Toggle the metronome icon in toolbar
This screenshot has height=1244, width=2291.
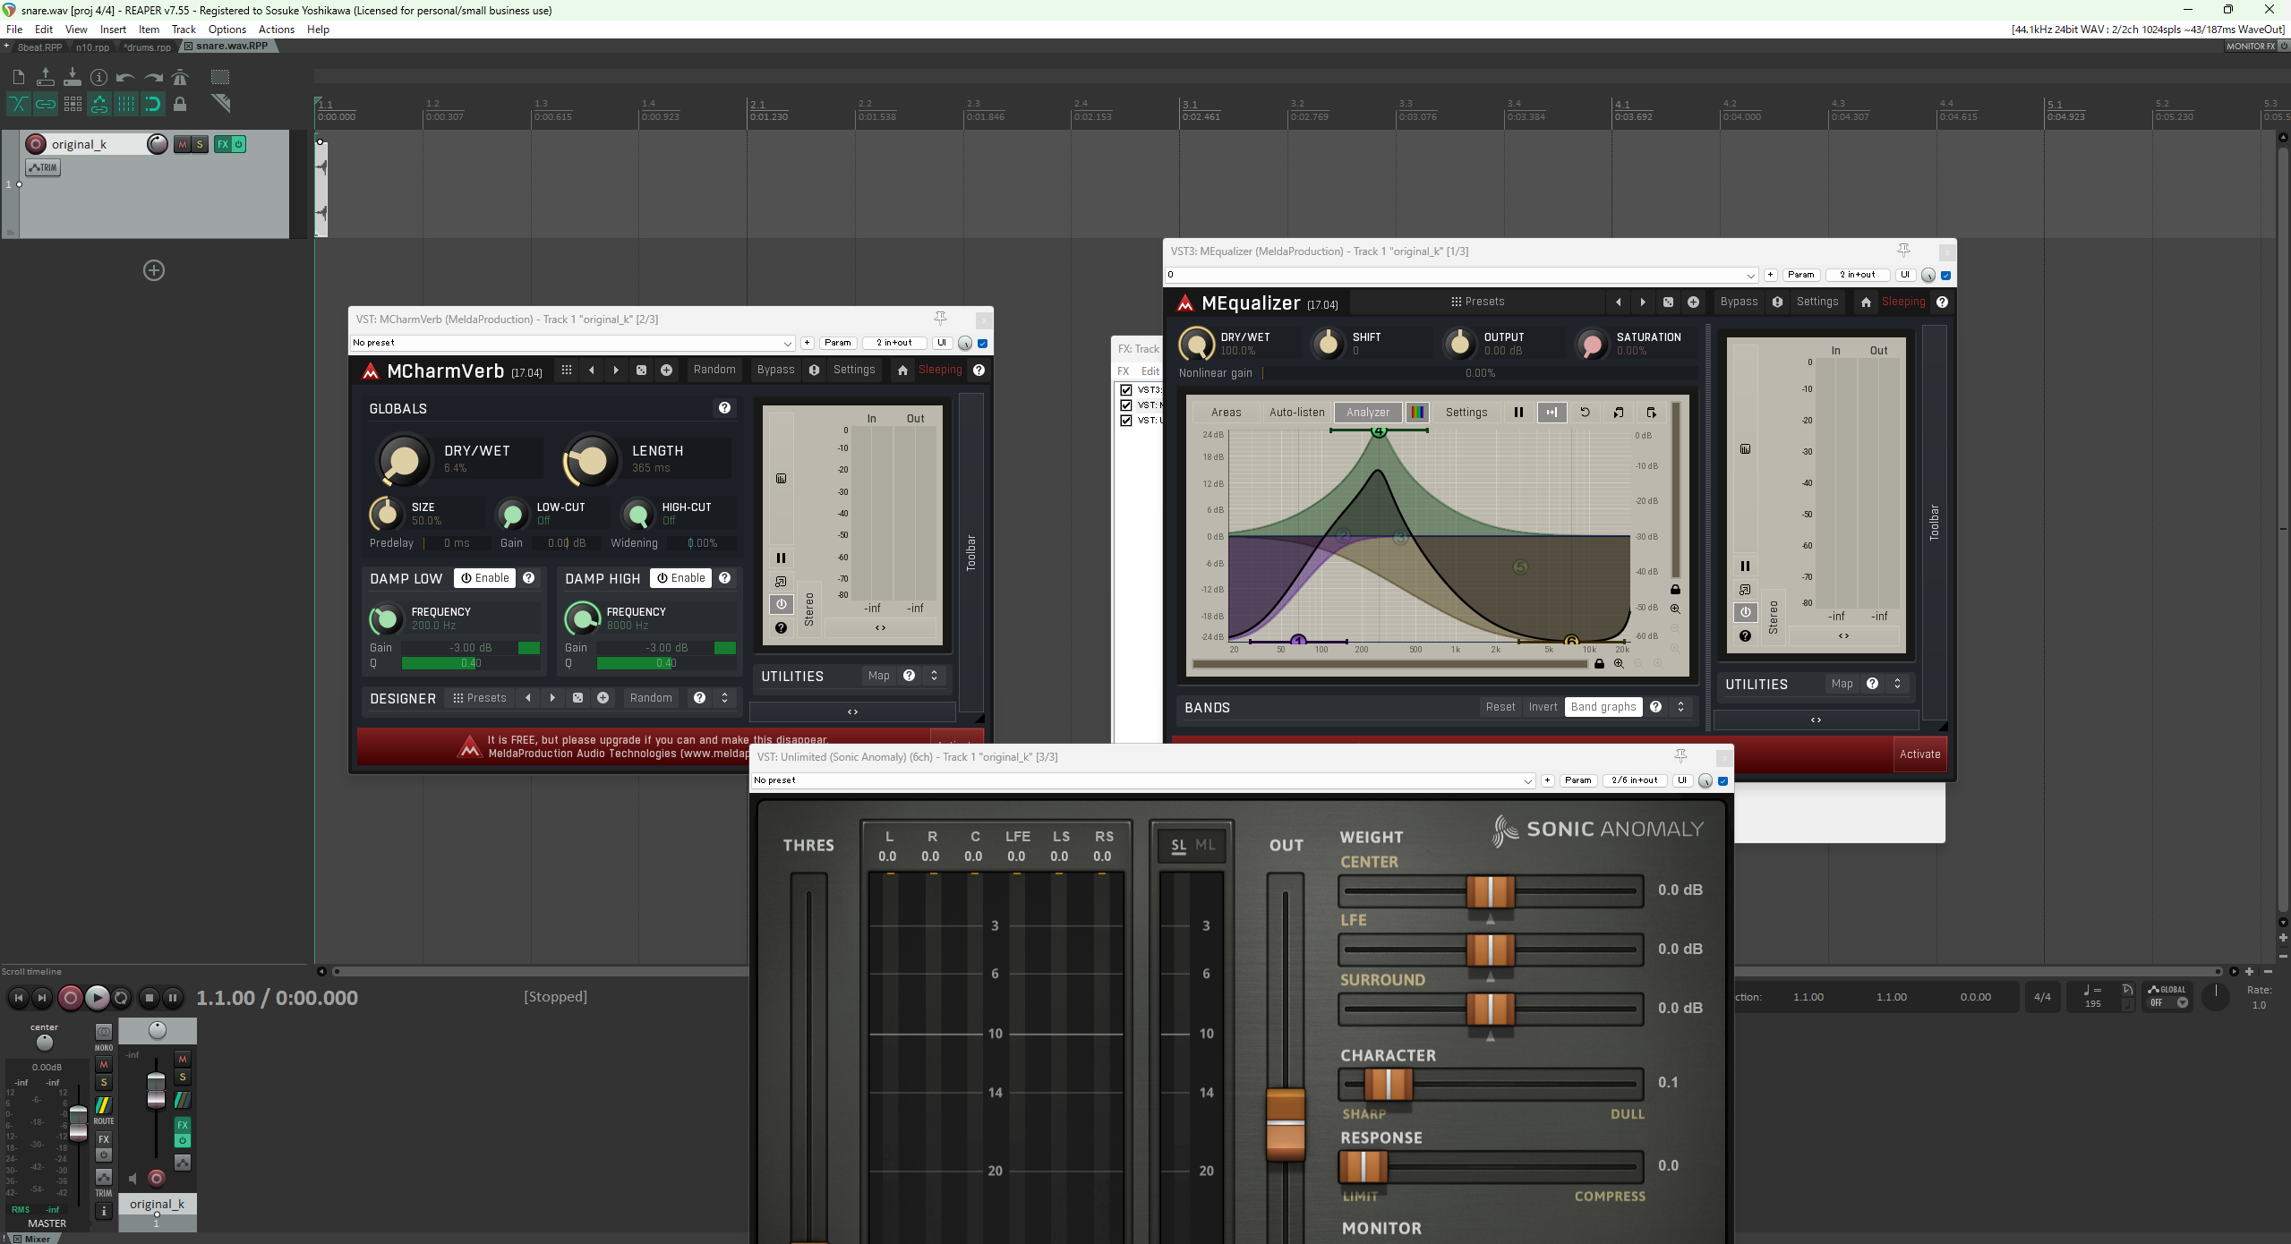point(180,77)
